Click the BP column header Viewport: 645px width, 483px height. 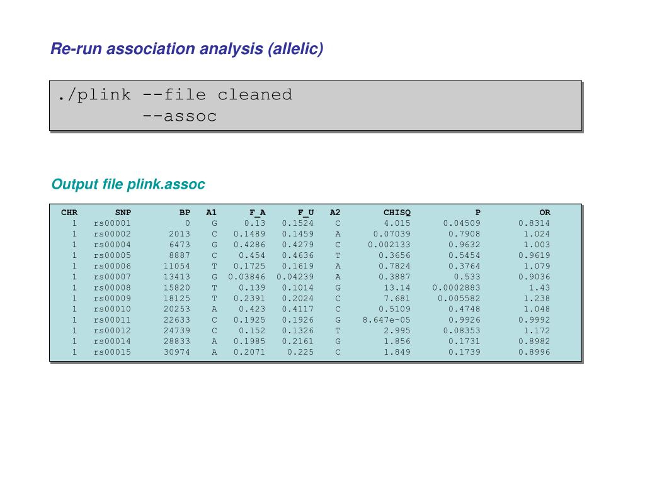point(185,213)
